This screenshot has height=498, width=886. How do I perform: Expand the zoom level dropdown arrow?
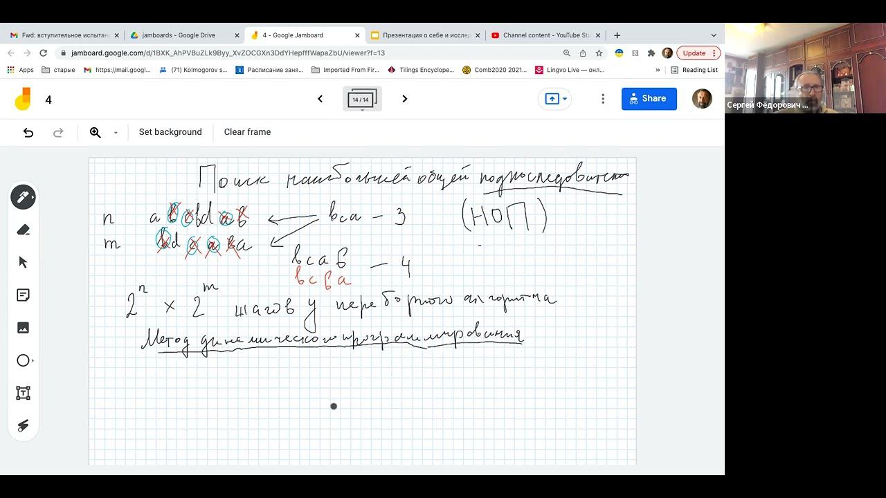(x=116, y=133)
